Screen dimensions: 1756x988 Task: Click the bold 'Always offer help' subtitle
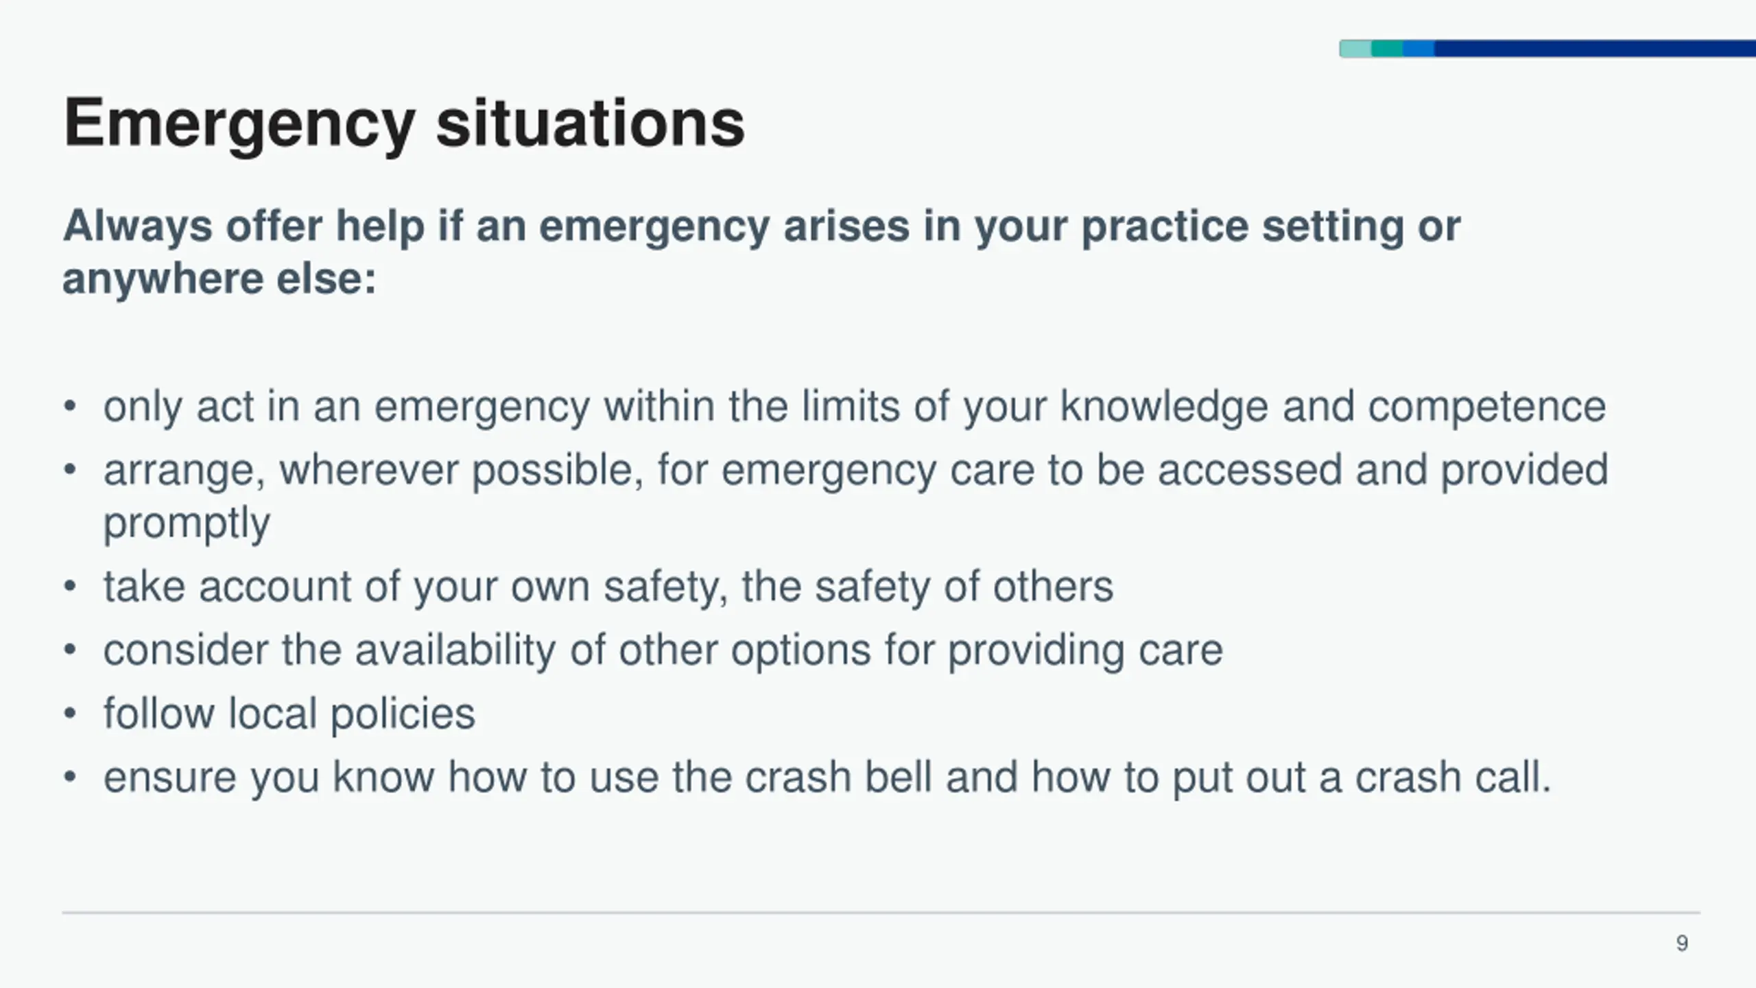pos(761,227)
